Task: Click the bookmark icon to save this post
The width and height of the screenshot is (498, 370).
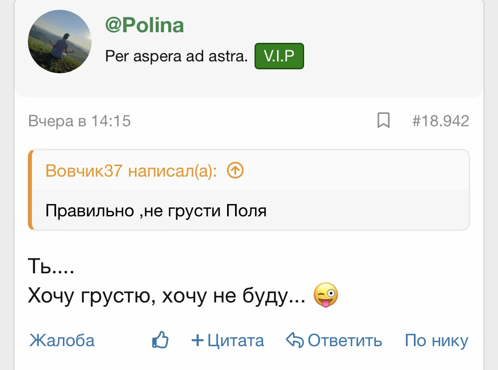Action: click(383, 121)
